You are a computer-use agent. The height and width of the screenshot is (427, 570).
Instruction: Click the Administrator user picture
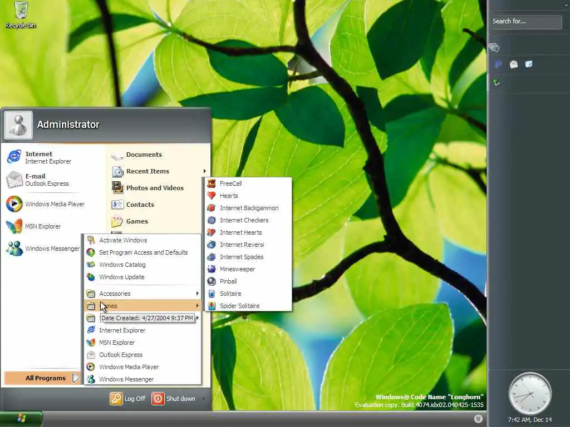(18, 125)
